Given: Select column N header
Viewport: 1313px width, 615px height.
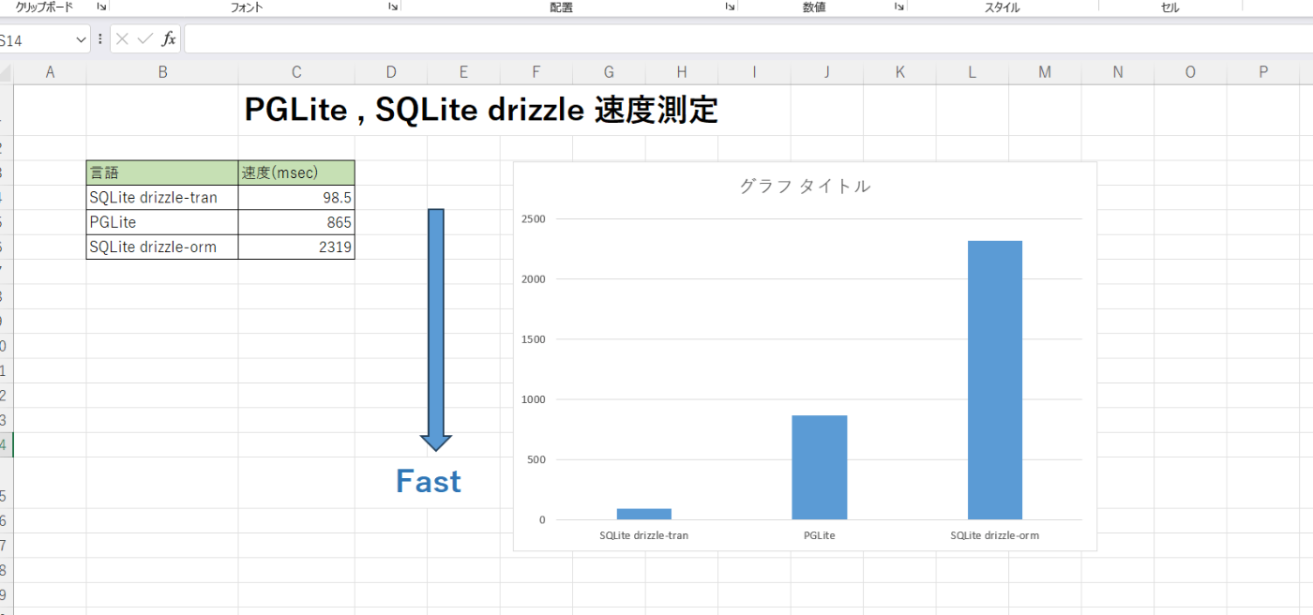Looking at the screenshot, I should coord(1118,72).
